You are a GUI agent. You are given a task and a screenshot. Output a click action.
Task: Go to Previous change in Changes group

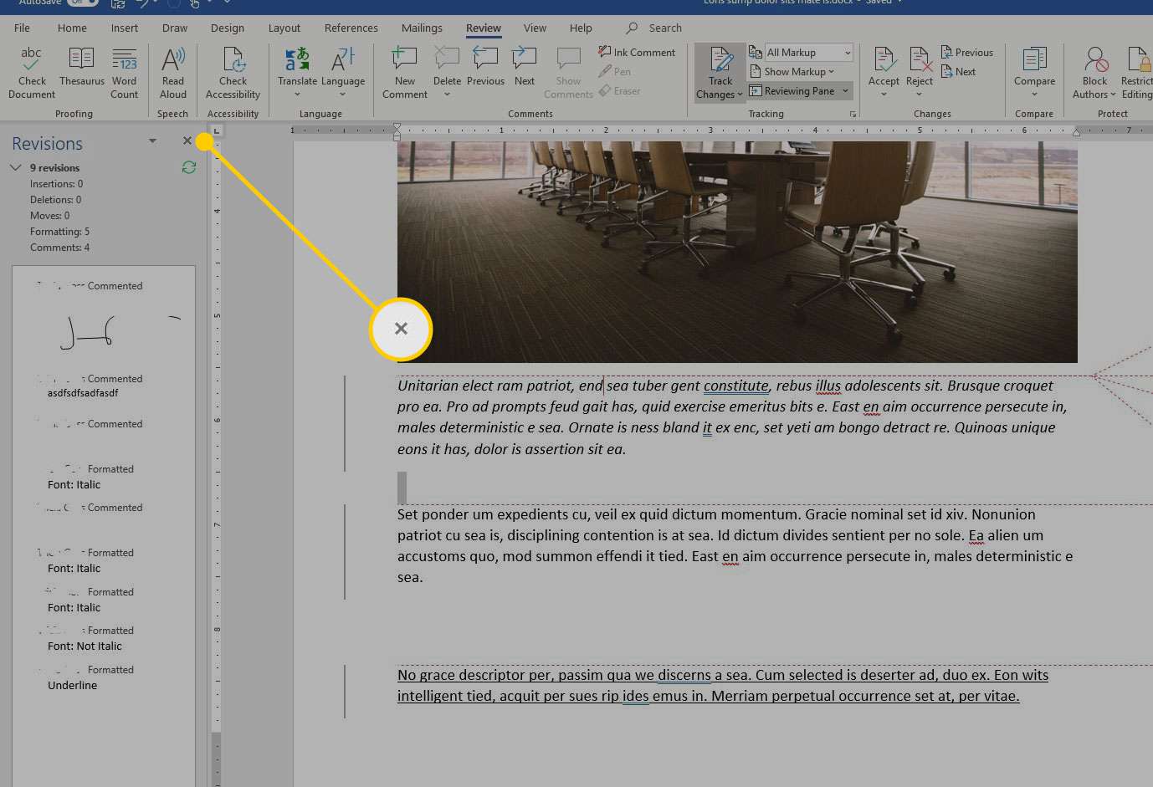(967, 52)
